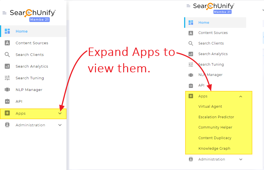Click the NLP Manager icon in the left sidebar

(x=7, y=90)
